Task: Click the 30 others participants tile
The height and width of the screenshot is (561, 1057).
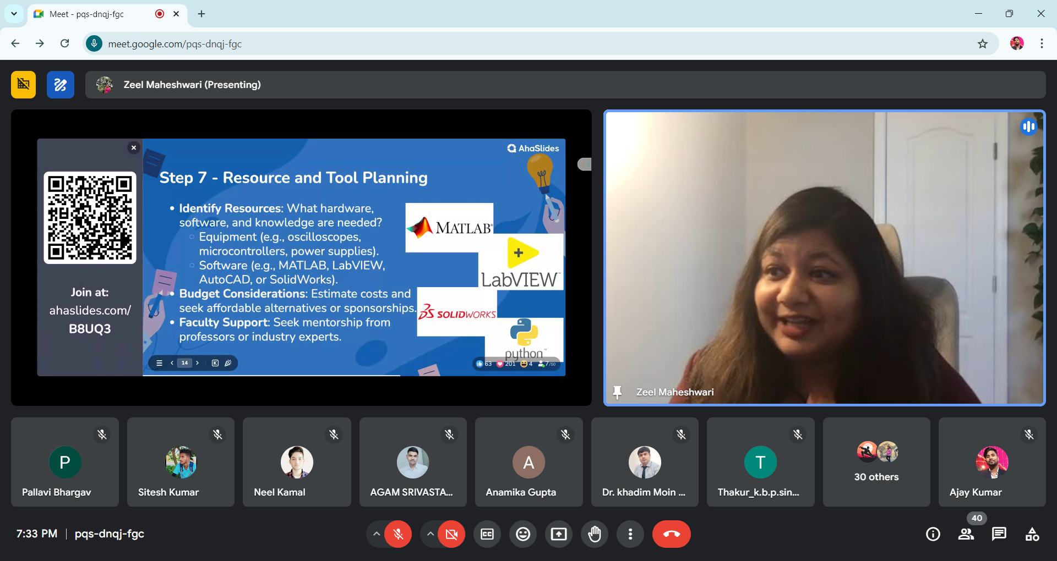Action: point(876,462)
